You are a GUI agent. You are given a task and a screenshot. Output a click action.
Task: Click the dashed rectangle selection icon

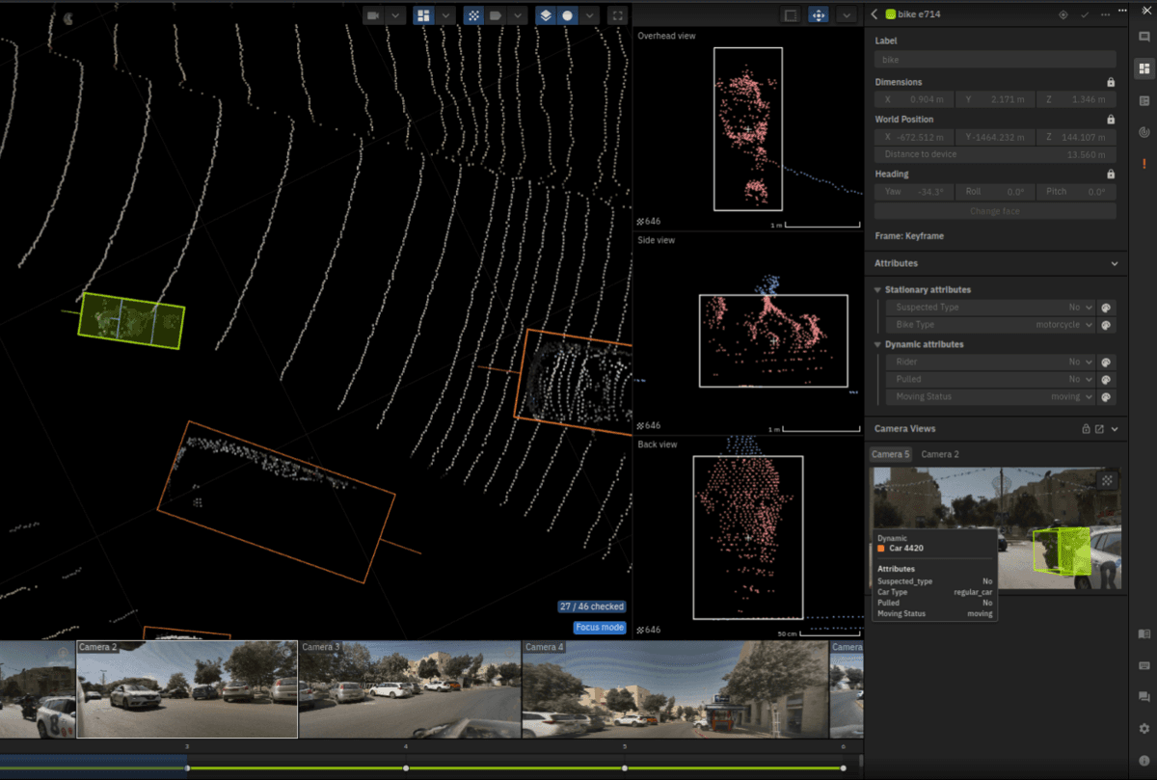(x=791, y=15)
